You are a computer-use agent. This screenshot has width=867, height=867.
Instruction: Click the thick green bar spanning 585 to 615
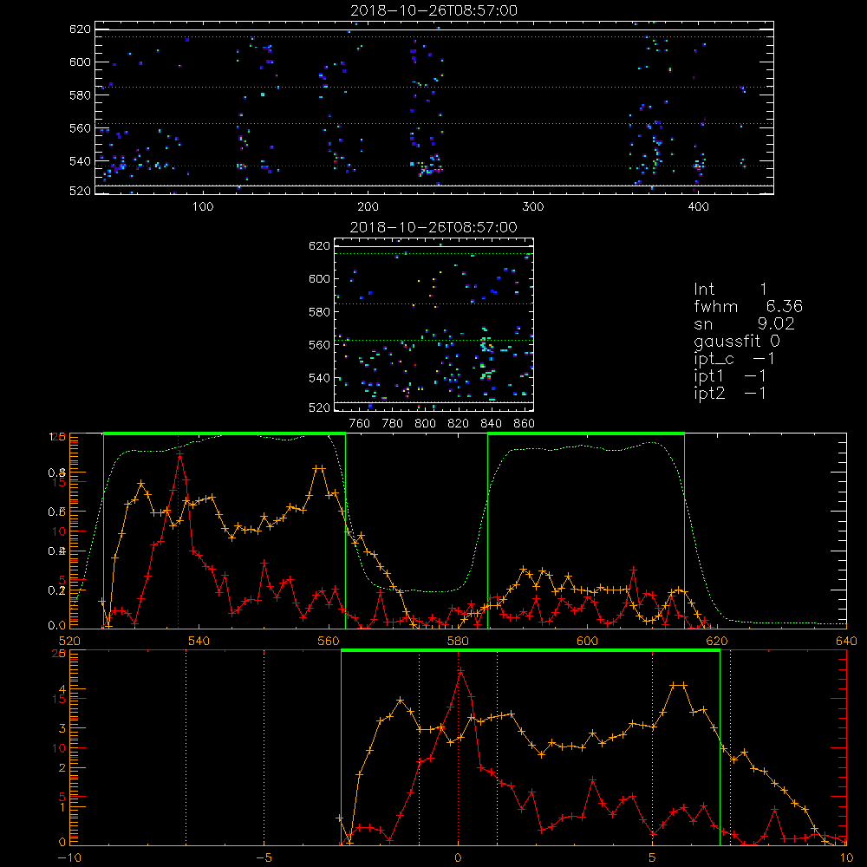click(586, 434)
